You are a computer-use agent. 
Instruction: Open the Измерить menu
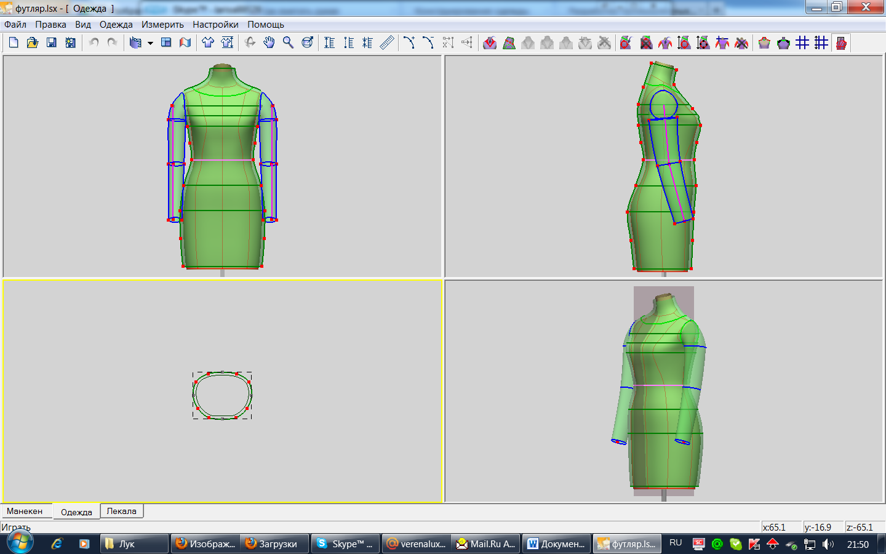point(162,25)
